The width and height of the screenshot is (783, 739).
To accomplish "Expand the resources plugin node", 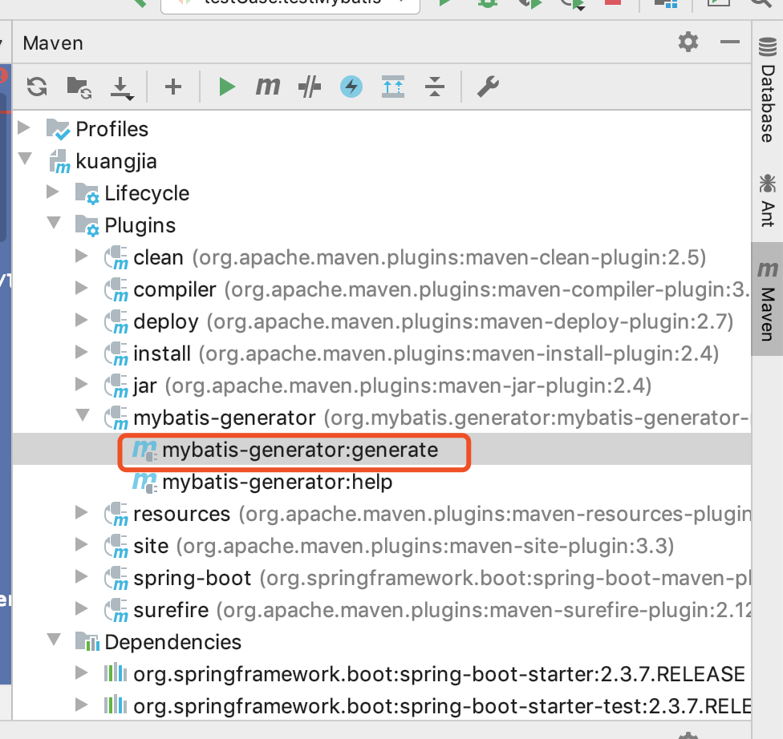I will (81, 512).
